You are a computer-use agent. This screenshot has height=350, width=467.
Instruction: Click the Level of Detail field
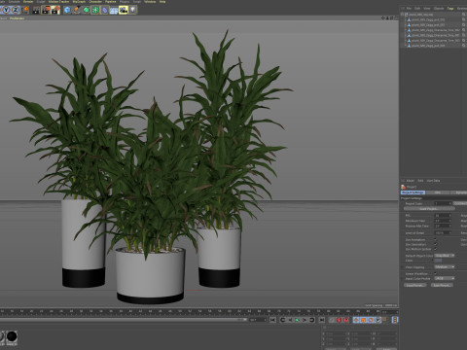(x=443, y=233)
